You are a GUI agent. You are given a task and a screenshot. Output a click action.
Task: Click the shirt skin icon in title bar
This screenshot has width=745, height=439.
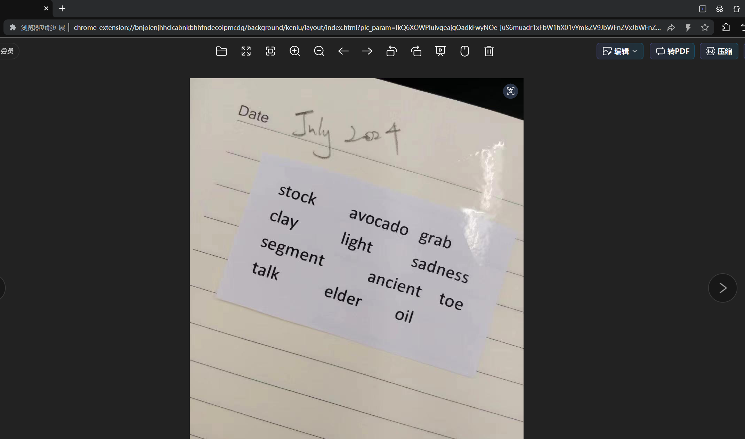[737, 9]
